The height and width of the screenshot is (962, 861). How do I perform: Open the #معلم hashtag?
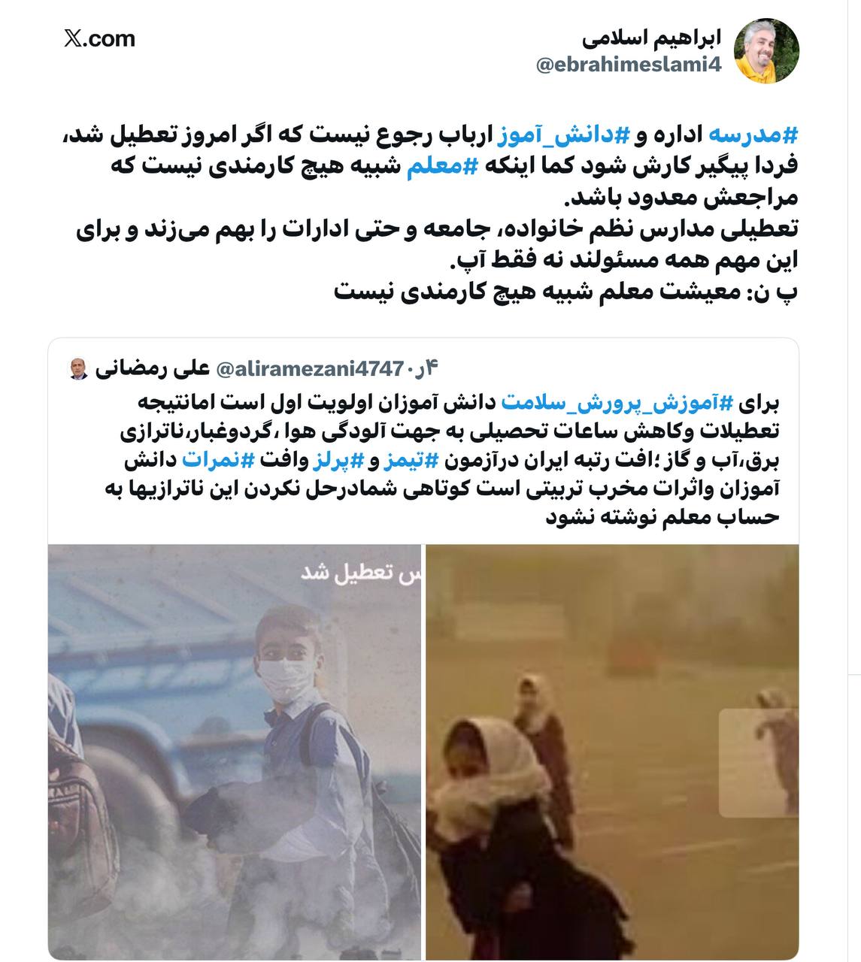pos(432,168)
